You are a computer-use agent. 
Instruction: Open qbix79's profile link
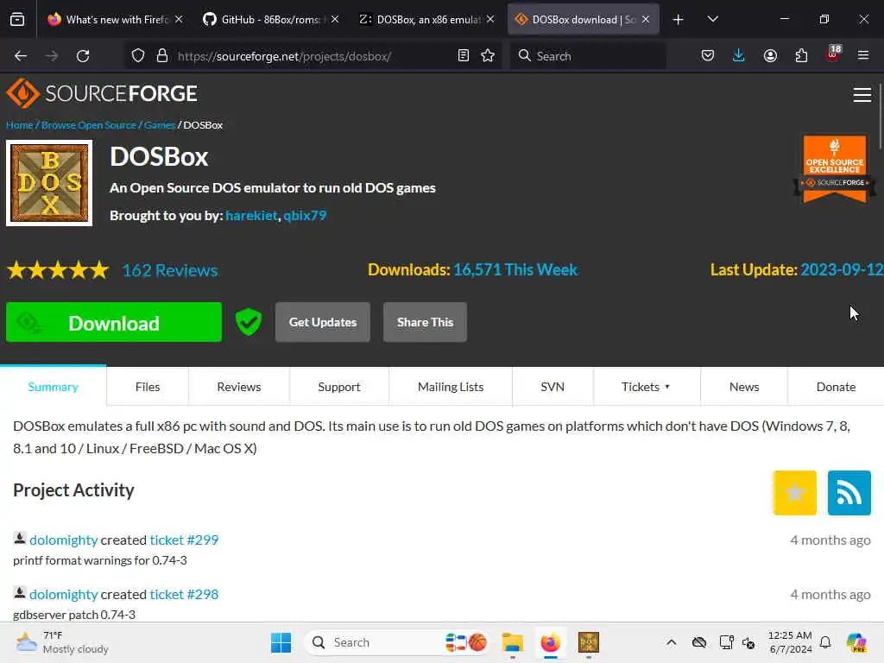(x=305, y=215)
